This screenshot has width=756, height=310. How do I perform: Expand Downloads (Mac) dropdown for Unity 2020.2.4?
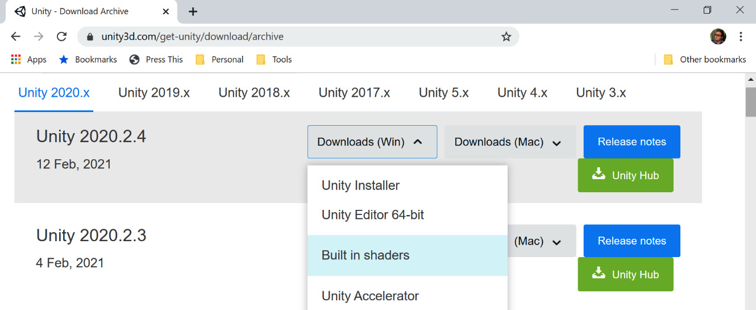tap(510, 142)
